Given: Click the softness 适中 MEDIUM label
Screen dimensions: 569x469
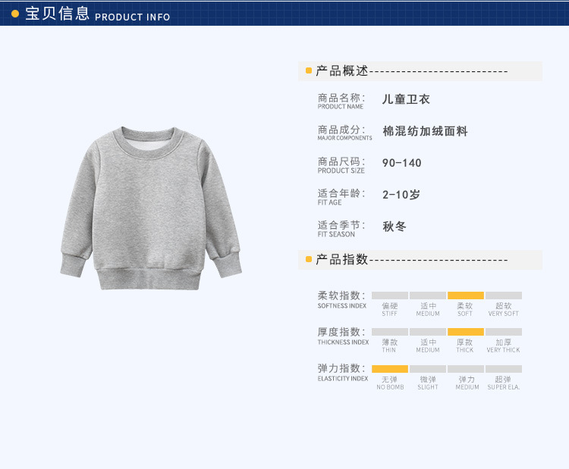Looking at the screenshot, I should (428, 309).
